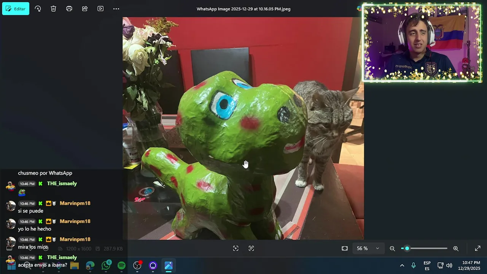
Task: Click the chat text 'chusmeo por WhatsApp'
Action: pyautogui.click(x=45, y=173)
